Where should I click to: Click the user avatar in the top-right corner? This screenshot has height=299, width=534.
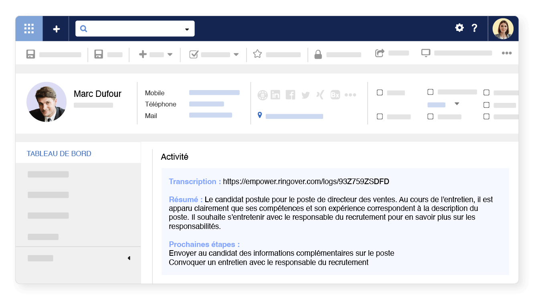503,28
